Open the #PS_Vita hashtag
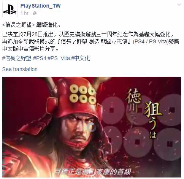Screen dimensions: 184x179 59,58
